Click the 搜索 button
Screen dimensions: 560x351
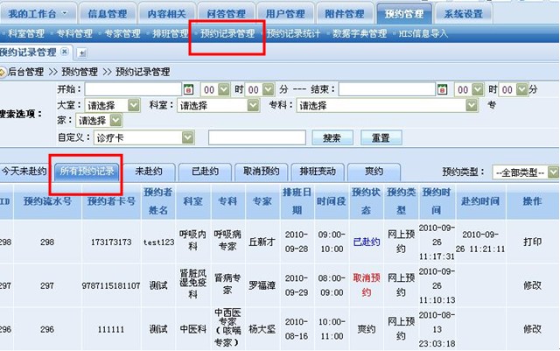(332, 138)
